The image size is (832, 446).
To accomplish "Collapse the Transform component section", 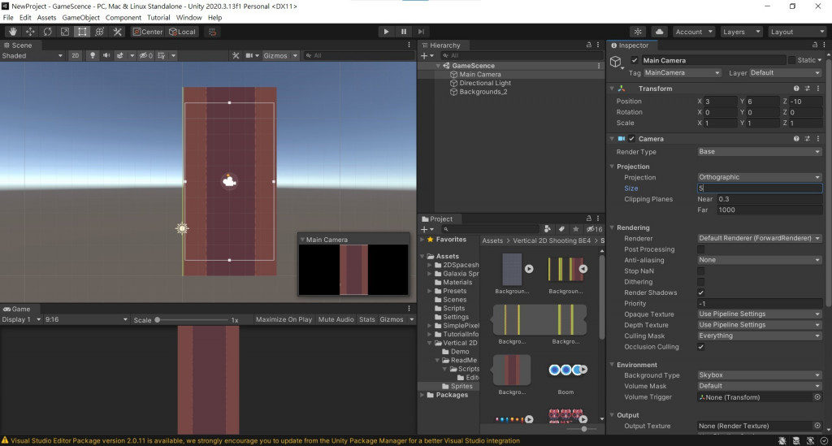I will pyautogui.click(x=612, y=89).
